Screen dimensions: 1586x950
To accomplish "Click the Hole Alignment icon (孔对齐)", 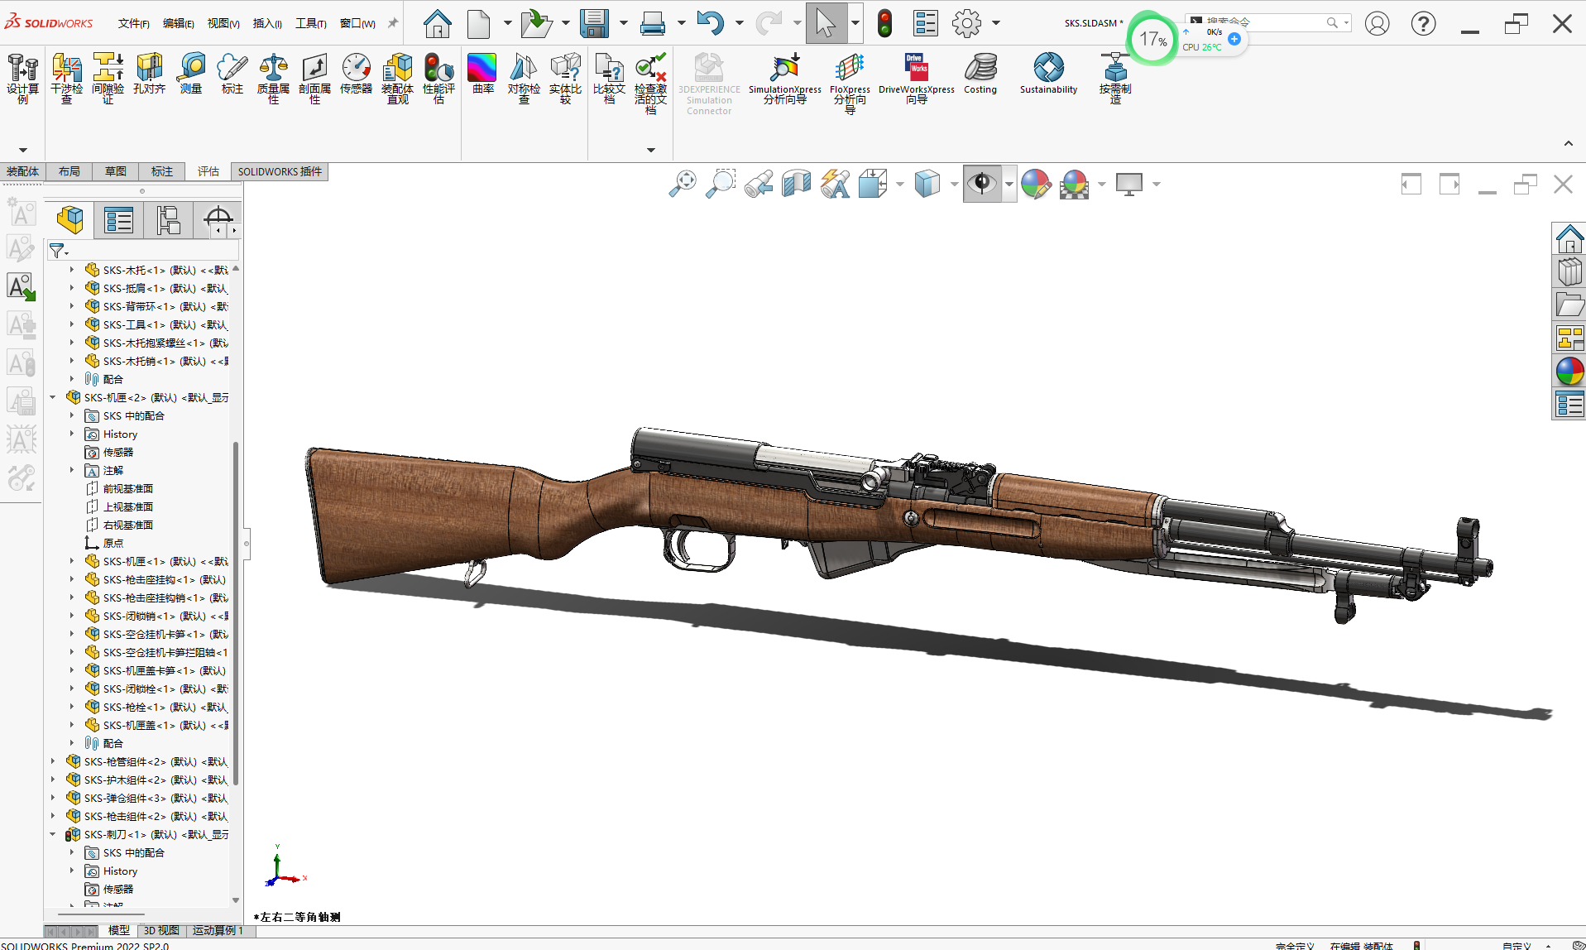I will (149, 74).
